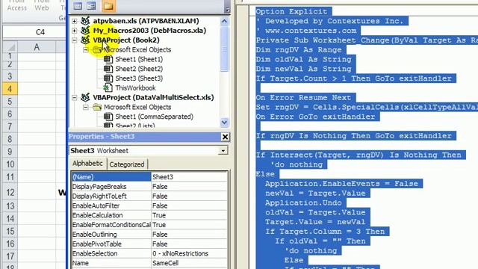The width and height of the screenshot is (478, 269).
Task: Select the EnableCalculation property
Action: [x=111, y=215]
